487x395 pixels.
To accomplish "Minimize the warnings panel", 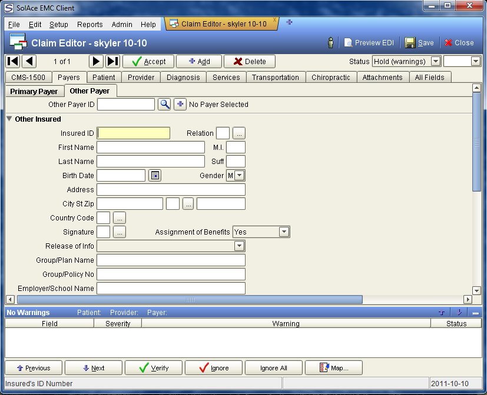I will 475,313.
